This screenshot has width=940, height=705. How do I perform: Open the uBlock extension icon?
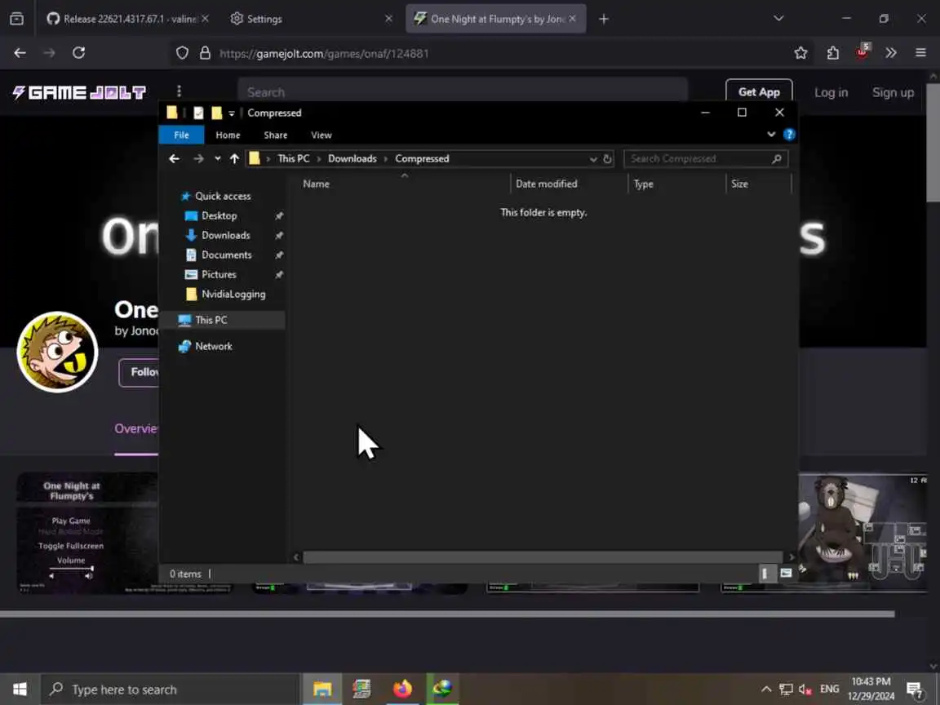click(x=862, y=51)
